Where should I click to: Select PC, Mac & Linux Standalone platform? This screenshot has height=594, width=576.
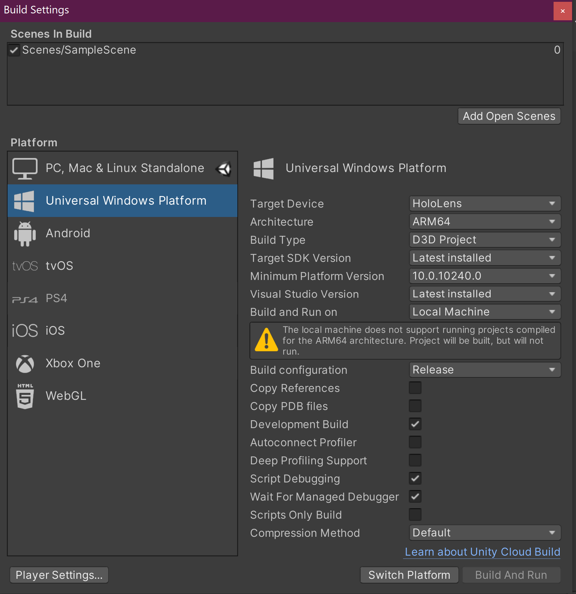123,168
